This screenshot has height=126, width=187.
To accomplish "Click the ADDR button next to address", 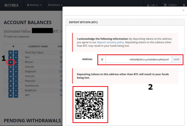I will [x=176, y=59].
